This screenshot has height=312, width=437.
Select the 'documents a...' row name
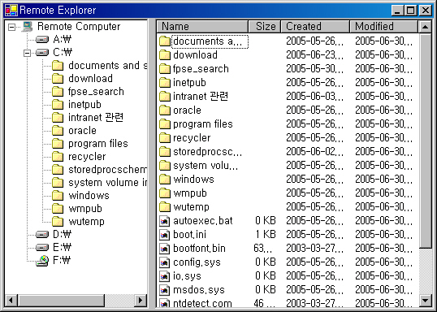click(210, 41)
